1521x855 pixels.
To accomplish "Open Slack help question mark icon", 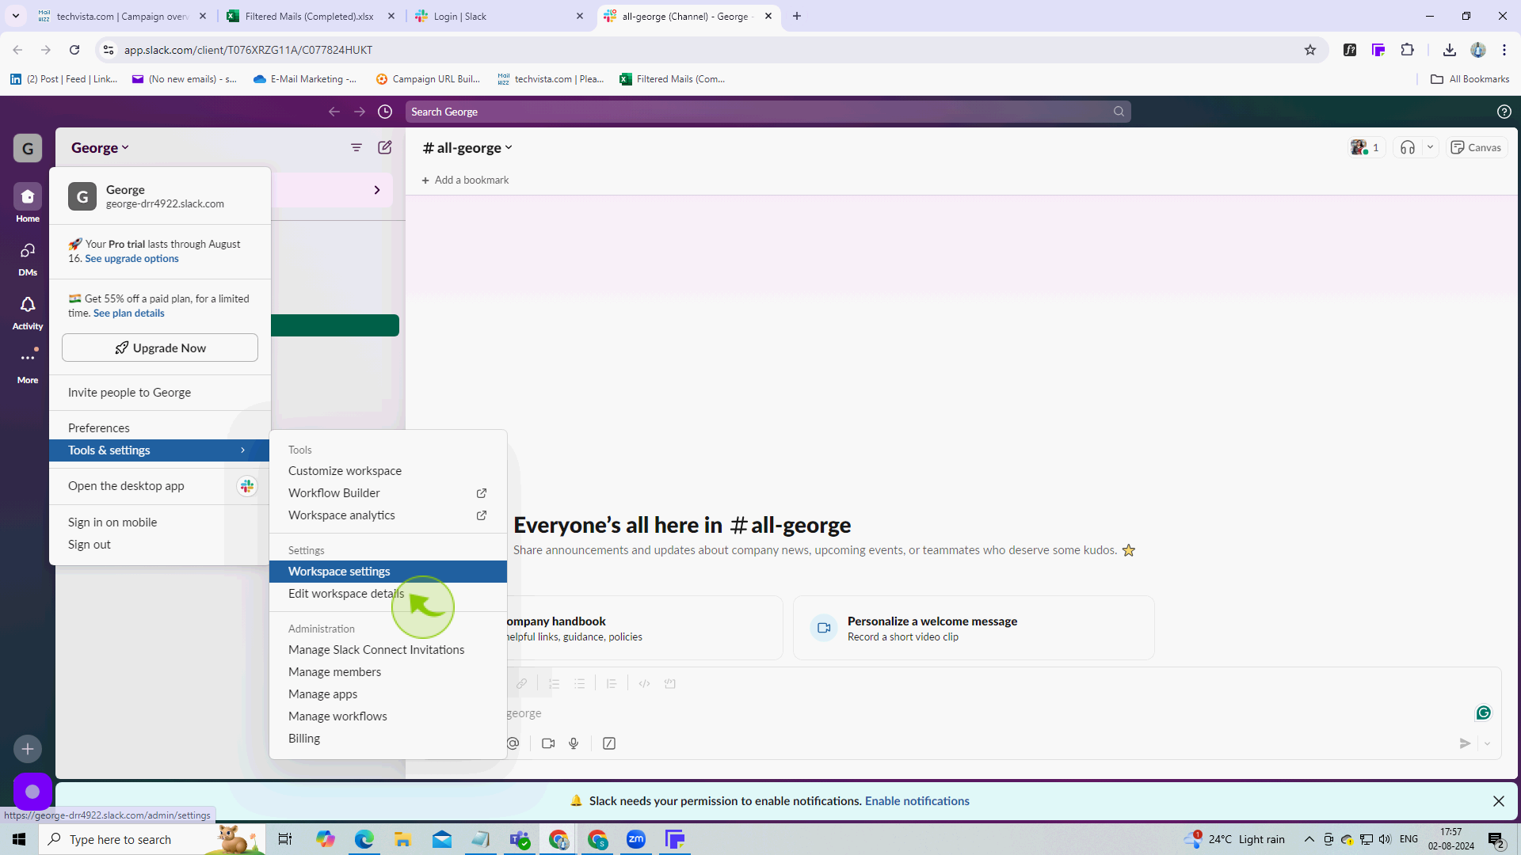I will pyautogui.click(x=1504, y=112).
